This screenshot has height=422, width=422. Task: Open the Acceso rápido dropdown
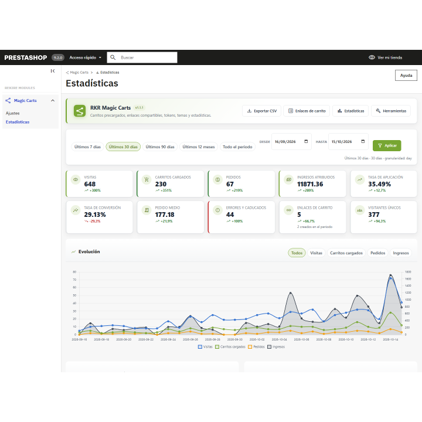coord(86,57)
